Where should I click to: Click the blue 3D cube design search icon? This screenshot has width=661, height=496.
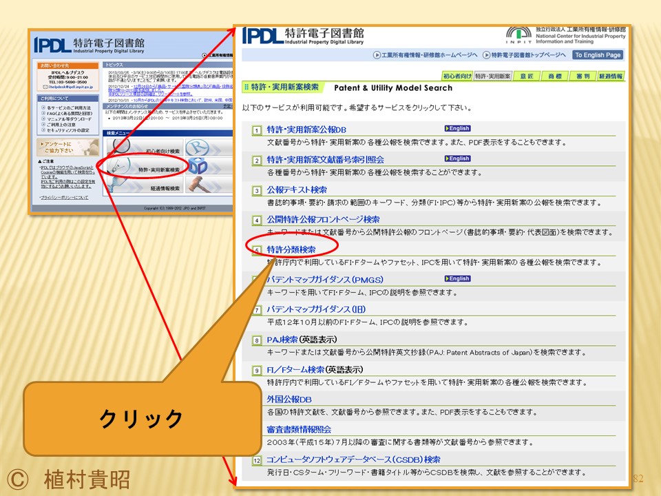pyautogui.click(x=198, y=166)
